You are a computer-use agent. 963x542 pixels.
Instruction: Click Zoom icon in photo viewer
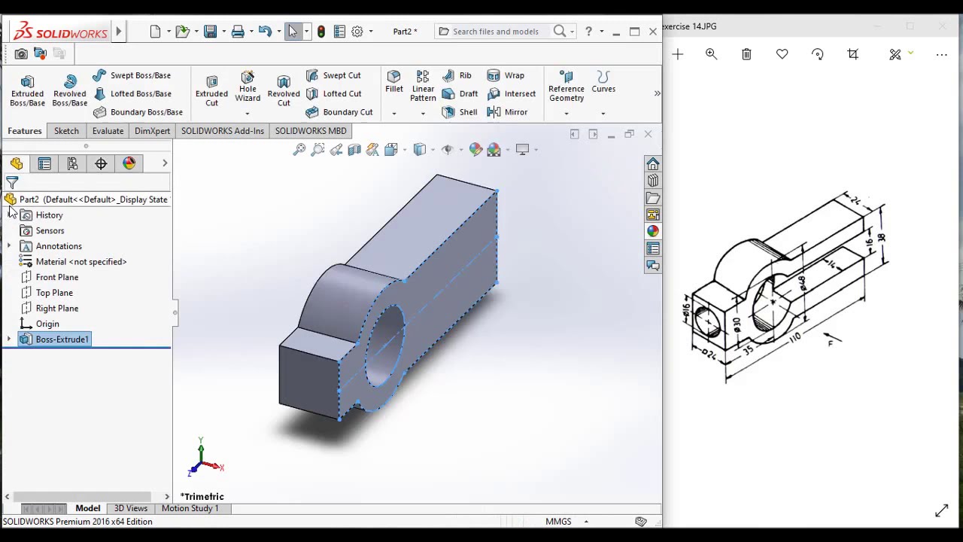[711, 54]
